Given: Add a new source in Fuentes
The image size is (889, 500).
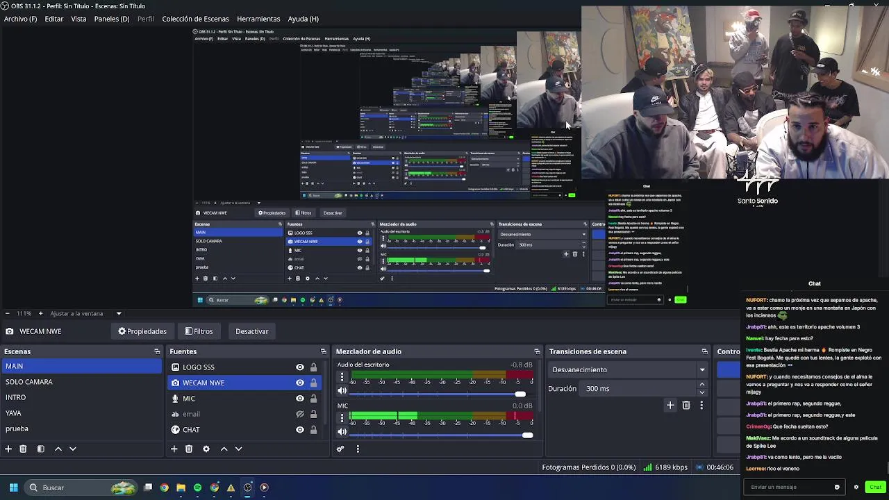Looking at the screenshot, I should tap(174, 449).
